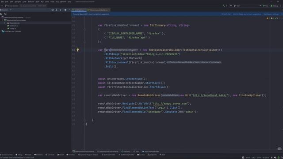Select the Dependencies tree item
Viewport: 283px width, 159px height.
point(15,23)
